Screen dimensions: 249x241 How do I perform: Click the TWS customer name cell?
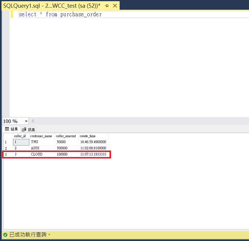[42, 142]
